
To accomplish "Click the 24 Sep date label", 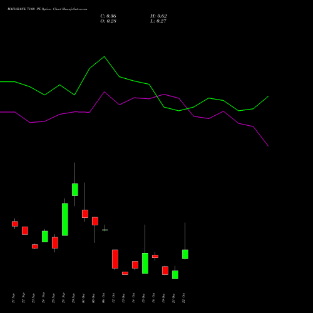I will pyautogui.click(x=44, y=298).
